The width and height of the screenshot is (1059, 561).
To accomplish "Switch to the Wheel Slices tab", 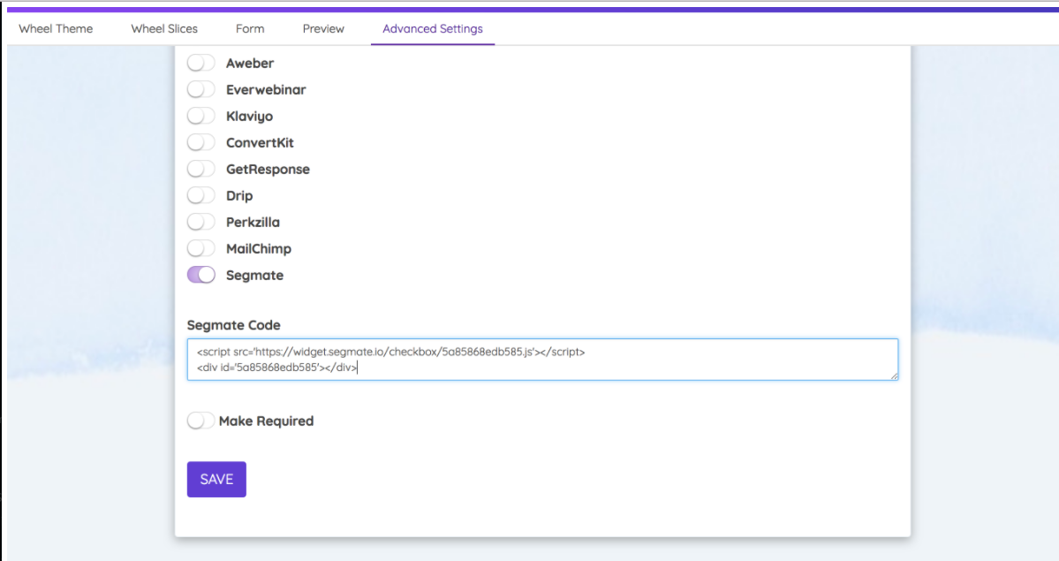I will (x=164, y=28).
